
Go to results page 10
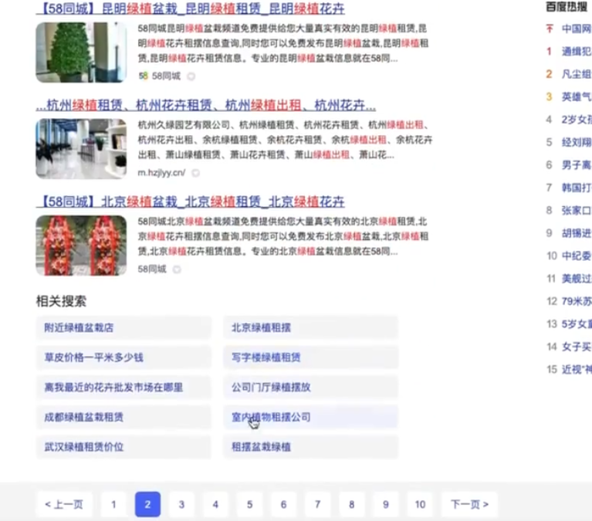(420, 504)
